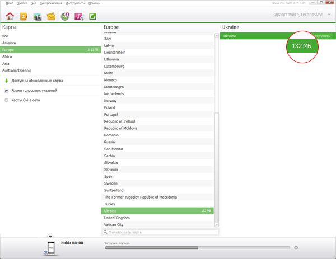
Task: Click in the Фильтровать карты field
Action: 160,232
